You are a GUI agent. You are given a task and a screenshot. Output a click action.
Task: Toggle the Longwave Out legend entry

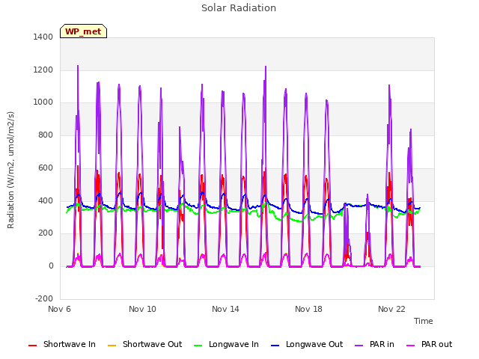[307, 344]
